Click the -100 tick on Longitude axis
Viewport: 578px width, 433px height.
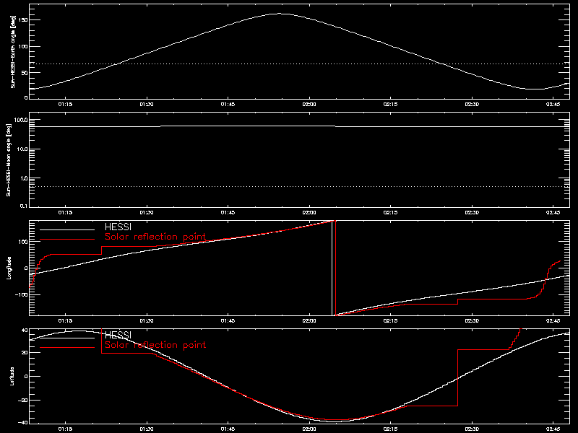tap(22, 295)
